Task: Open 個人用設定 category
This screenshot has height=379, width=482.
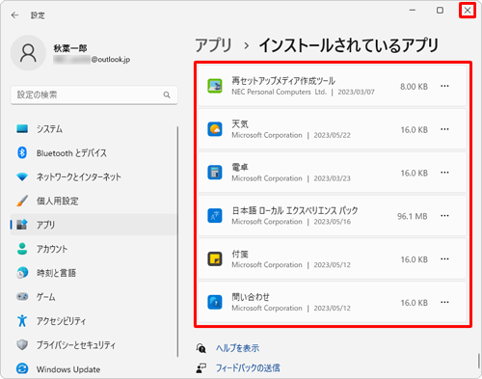Action: 94,201
